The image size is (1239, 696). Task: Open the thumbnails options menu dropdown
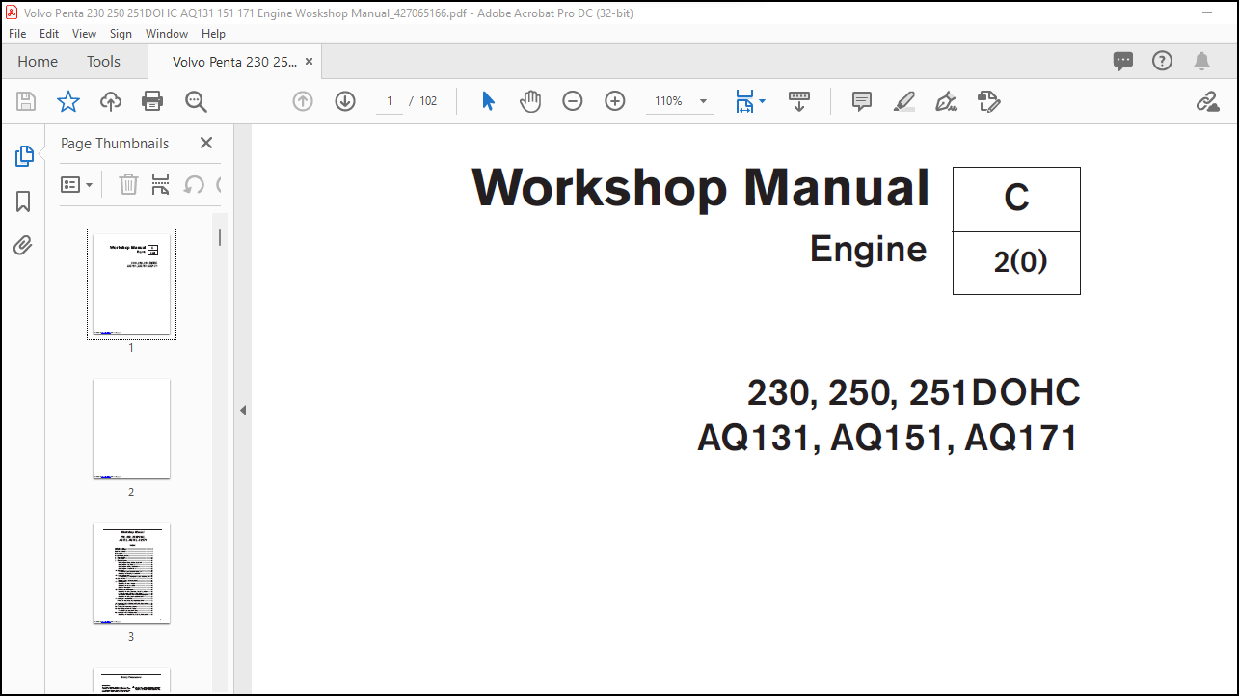tap(77, 184)
